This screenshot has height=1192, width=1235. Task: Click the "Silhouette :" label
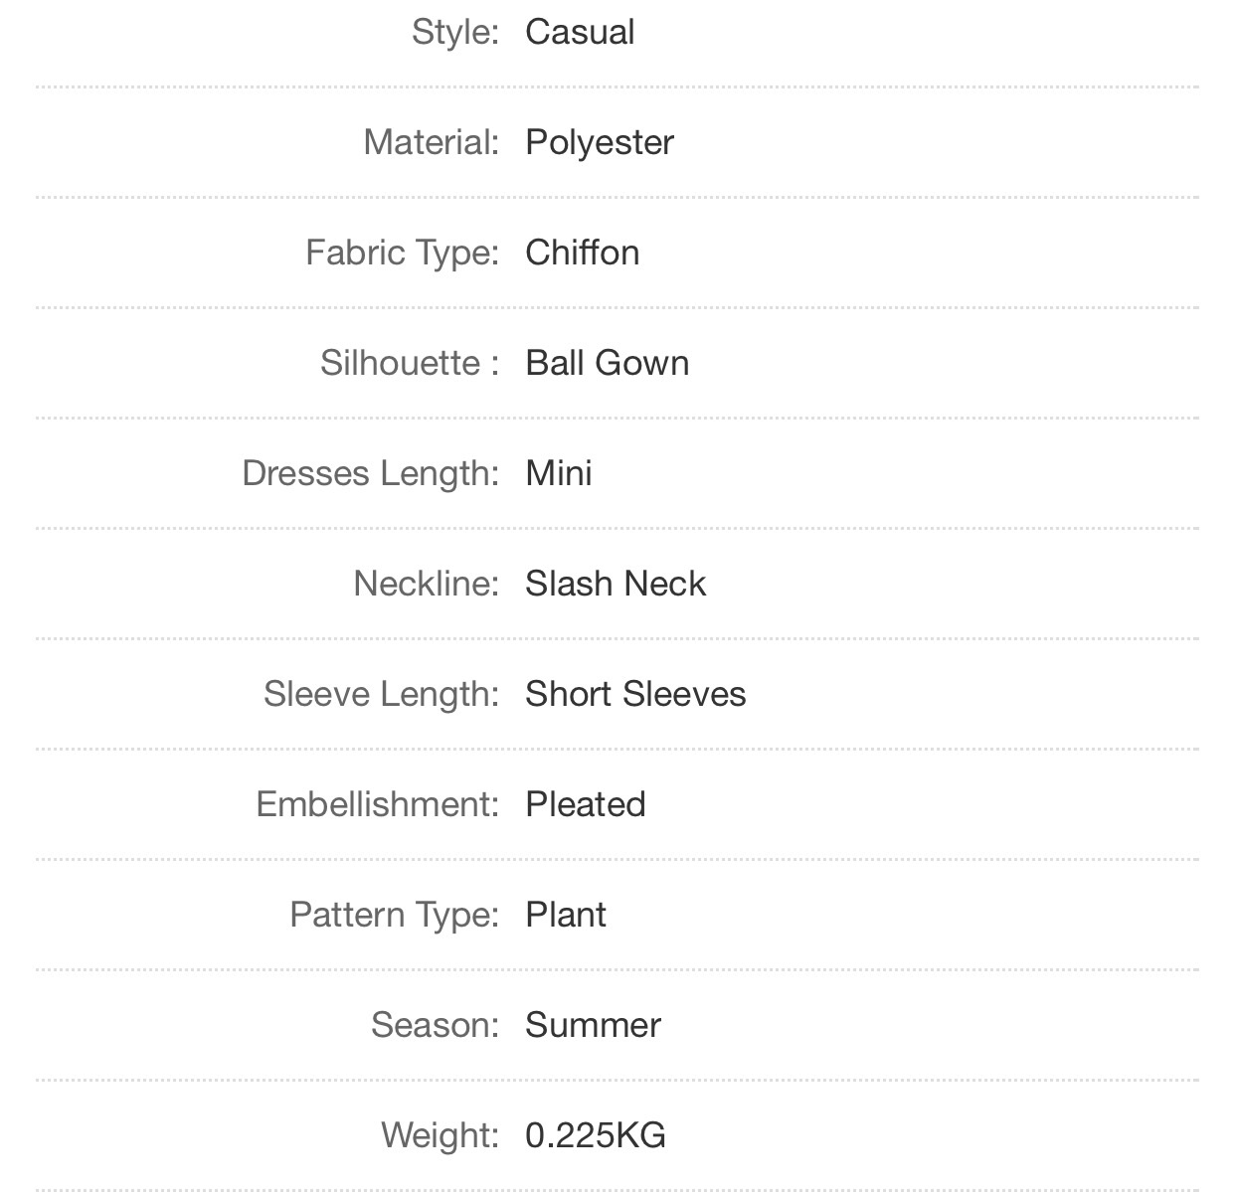[x=409, y=363]
